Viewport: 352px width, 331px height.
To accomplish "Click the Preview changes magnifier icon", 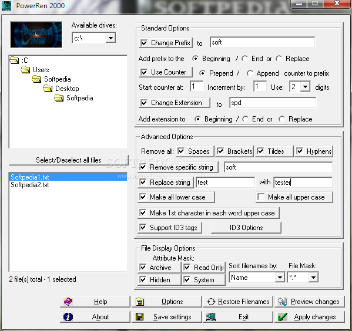I will click(282, 302).
